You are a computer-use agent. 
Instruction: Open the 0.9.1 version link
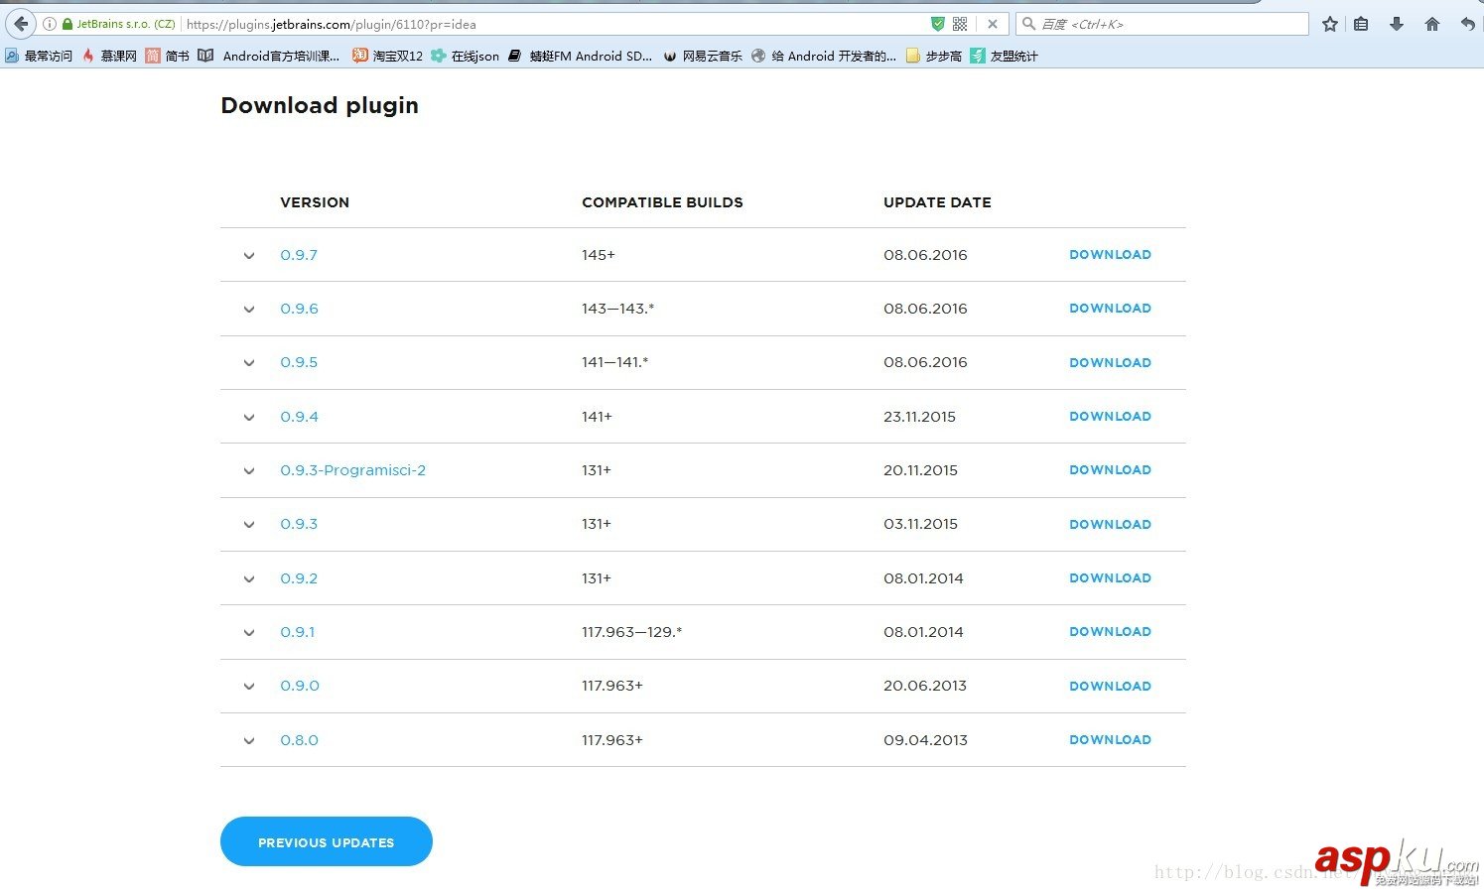point(297,632)
